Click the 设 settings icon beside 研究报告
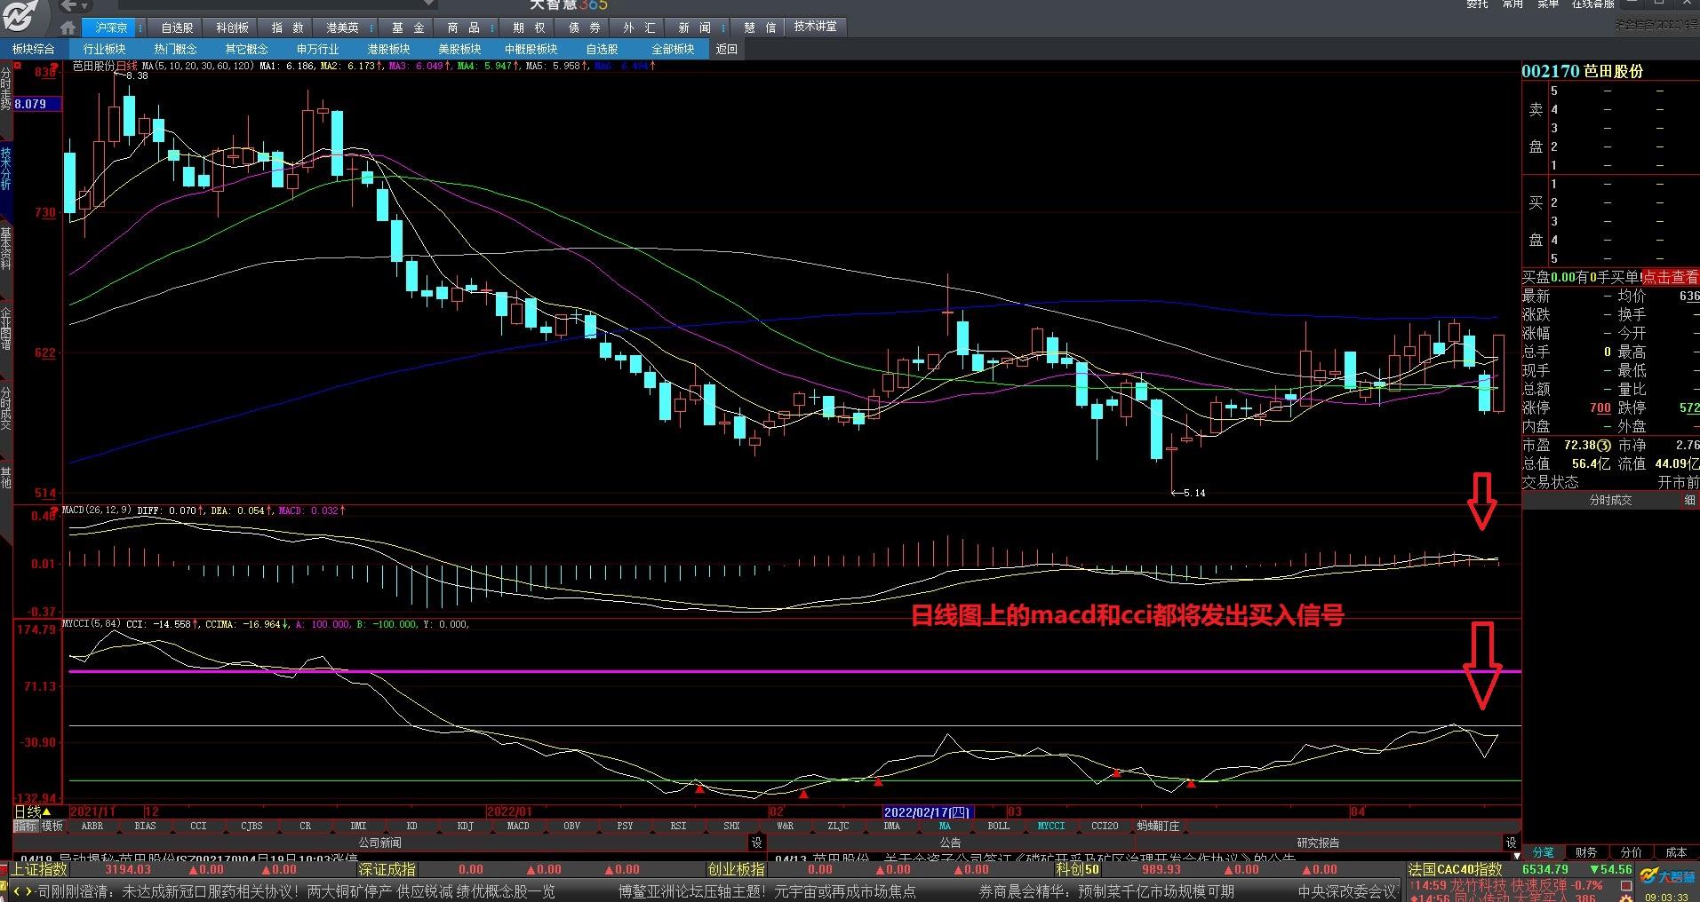The image size is (1700, 902). pos(1511,843)
